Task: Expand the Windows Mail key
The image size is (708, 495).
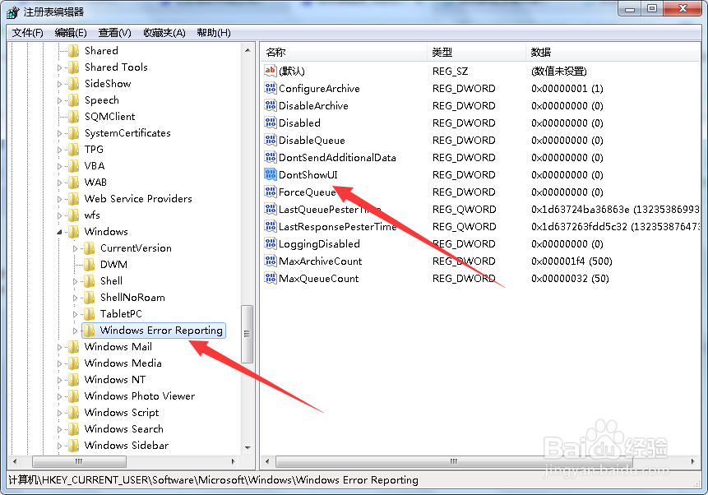Action: (59, 347)
